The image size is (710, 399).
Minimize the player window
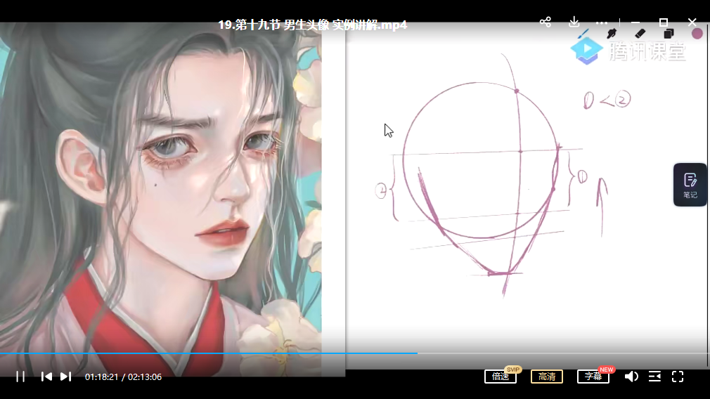[x=635, y=22]
